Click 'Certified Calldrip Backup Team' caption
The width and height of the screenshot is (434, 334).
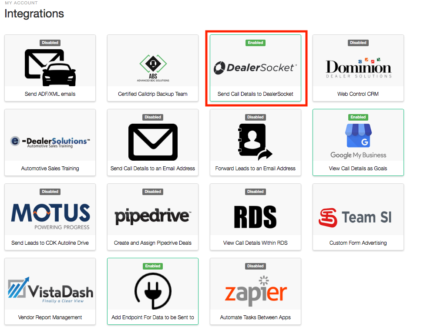click(153, 94)
